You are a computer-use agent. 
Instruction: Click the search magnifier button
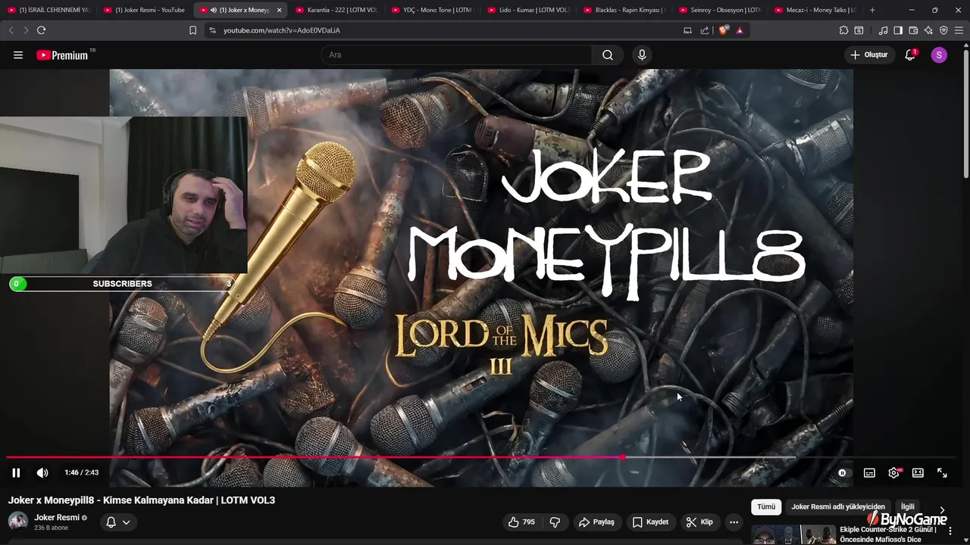pos(608,54)
